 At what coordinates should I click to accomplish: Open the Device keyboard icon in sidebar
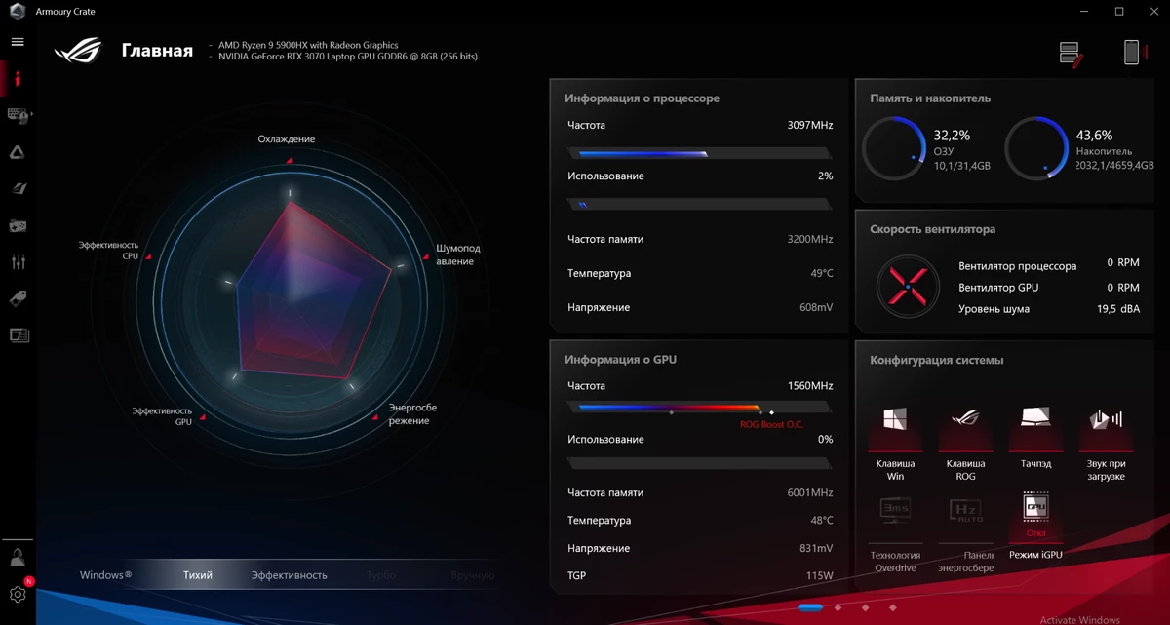[x=19, y=115]
